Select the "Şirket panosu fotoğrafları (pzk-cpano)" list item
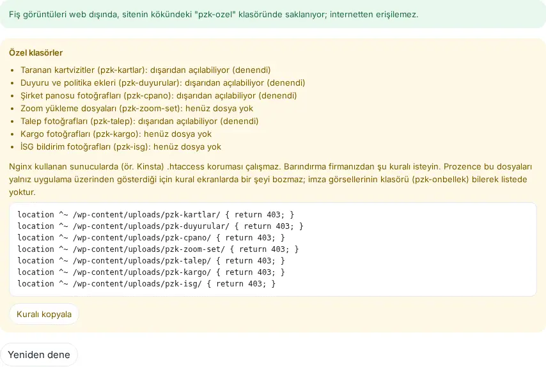This screenshot has width=546, height=367. pyautogui.click(x=159, y=96)
